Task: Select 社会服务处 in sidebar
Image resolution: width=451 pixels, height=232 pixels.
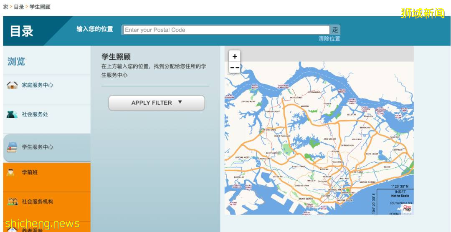Action: [35, 114]
